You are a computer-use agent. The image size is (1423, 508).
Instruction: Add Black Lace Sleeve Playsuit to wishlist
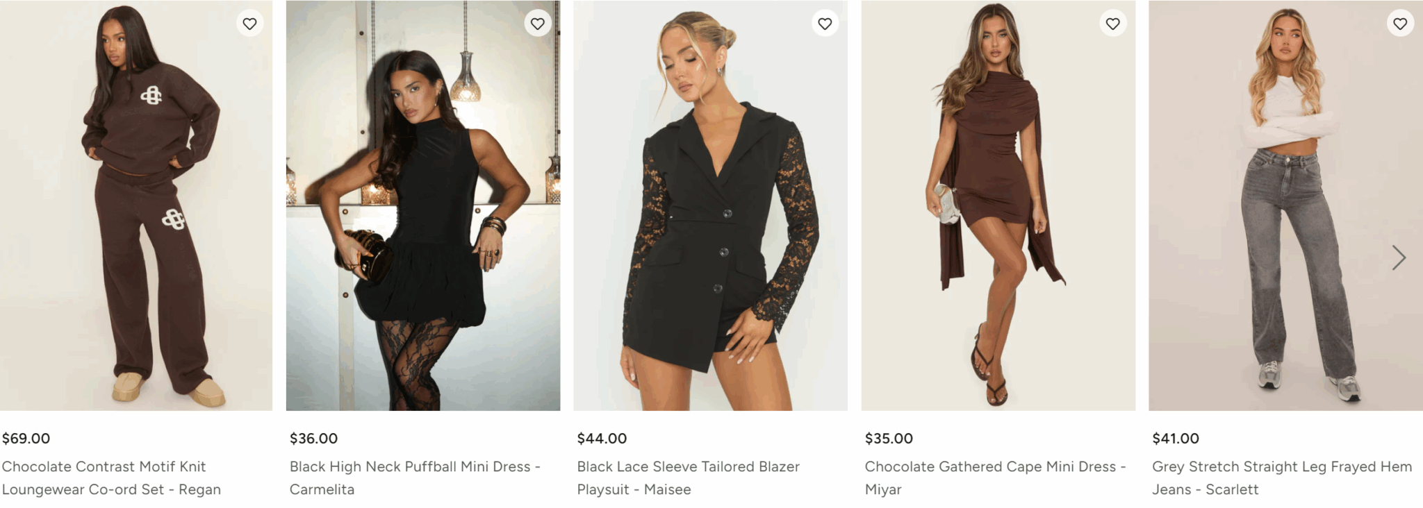[825, 24]
